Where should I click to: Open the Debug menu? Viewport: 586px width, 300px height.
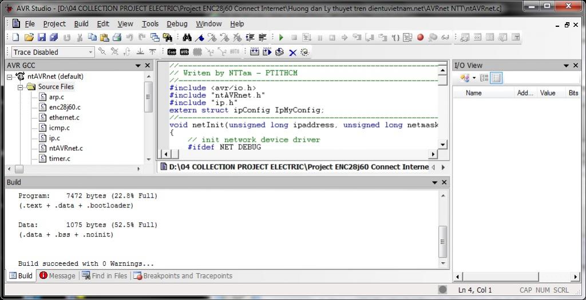(x=177, y=24)
